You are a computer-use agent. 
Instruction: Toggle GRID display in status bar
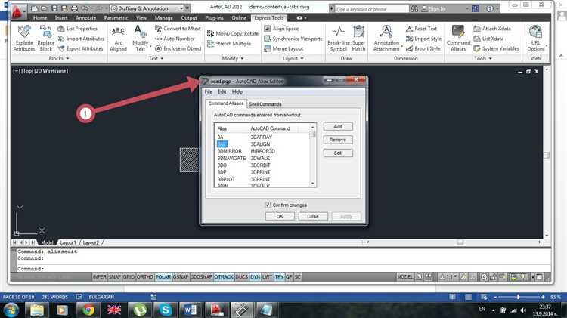pyautogui.click(x=129, y=276)
